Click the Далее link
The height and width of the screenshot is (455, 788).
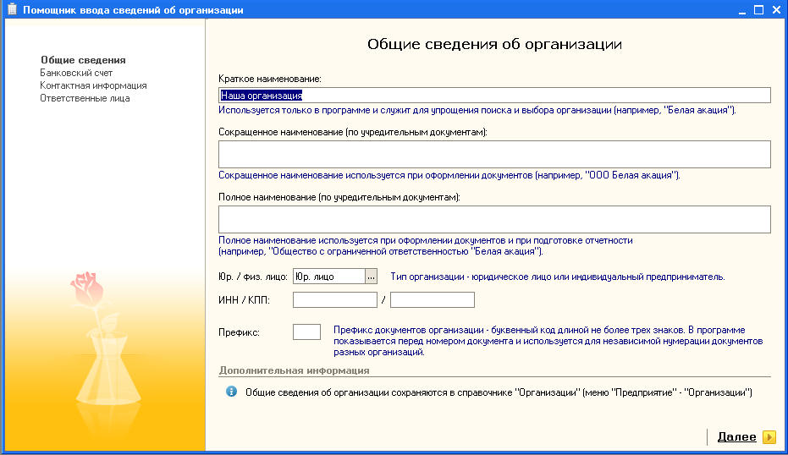pos(736,436)
